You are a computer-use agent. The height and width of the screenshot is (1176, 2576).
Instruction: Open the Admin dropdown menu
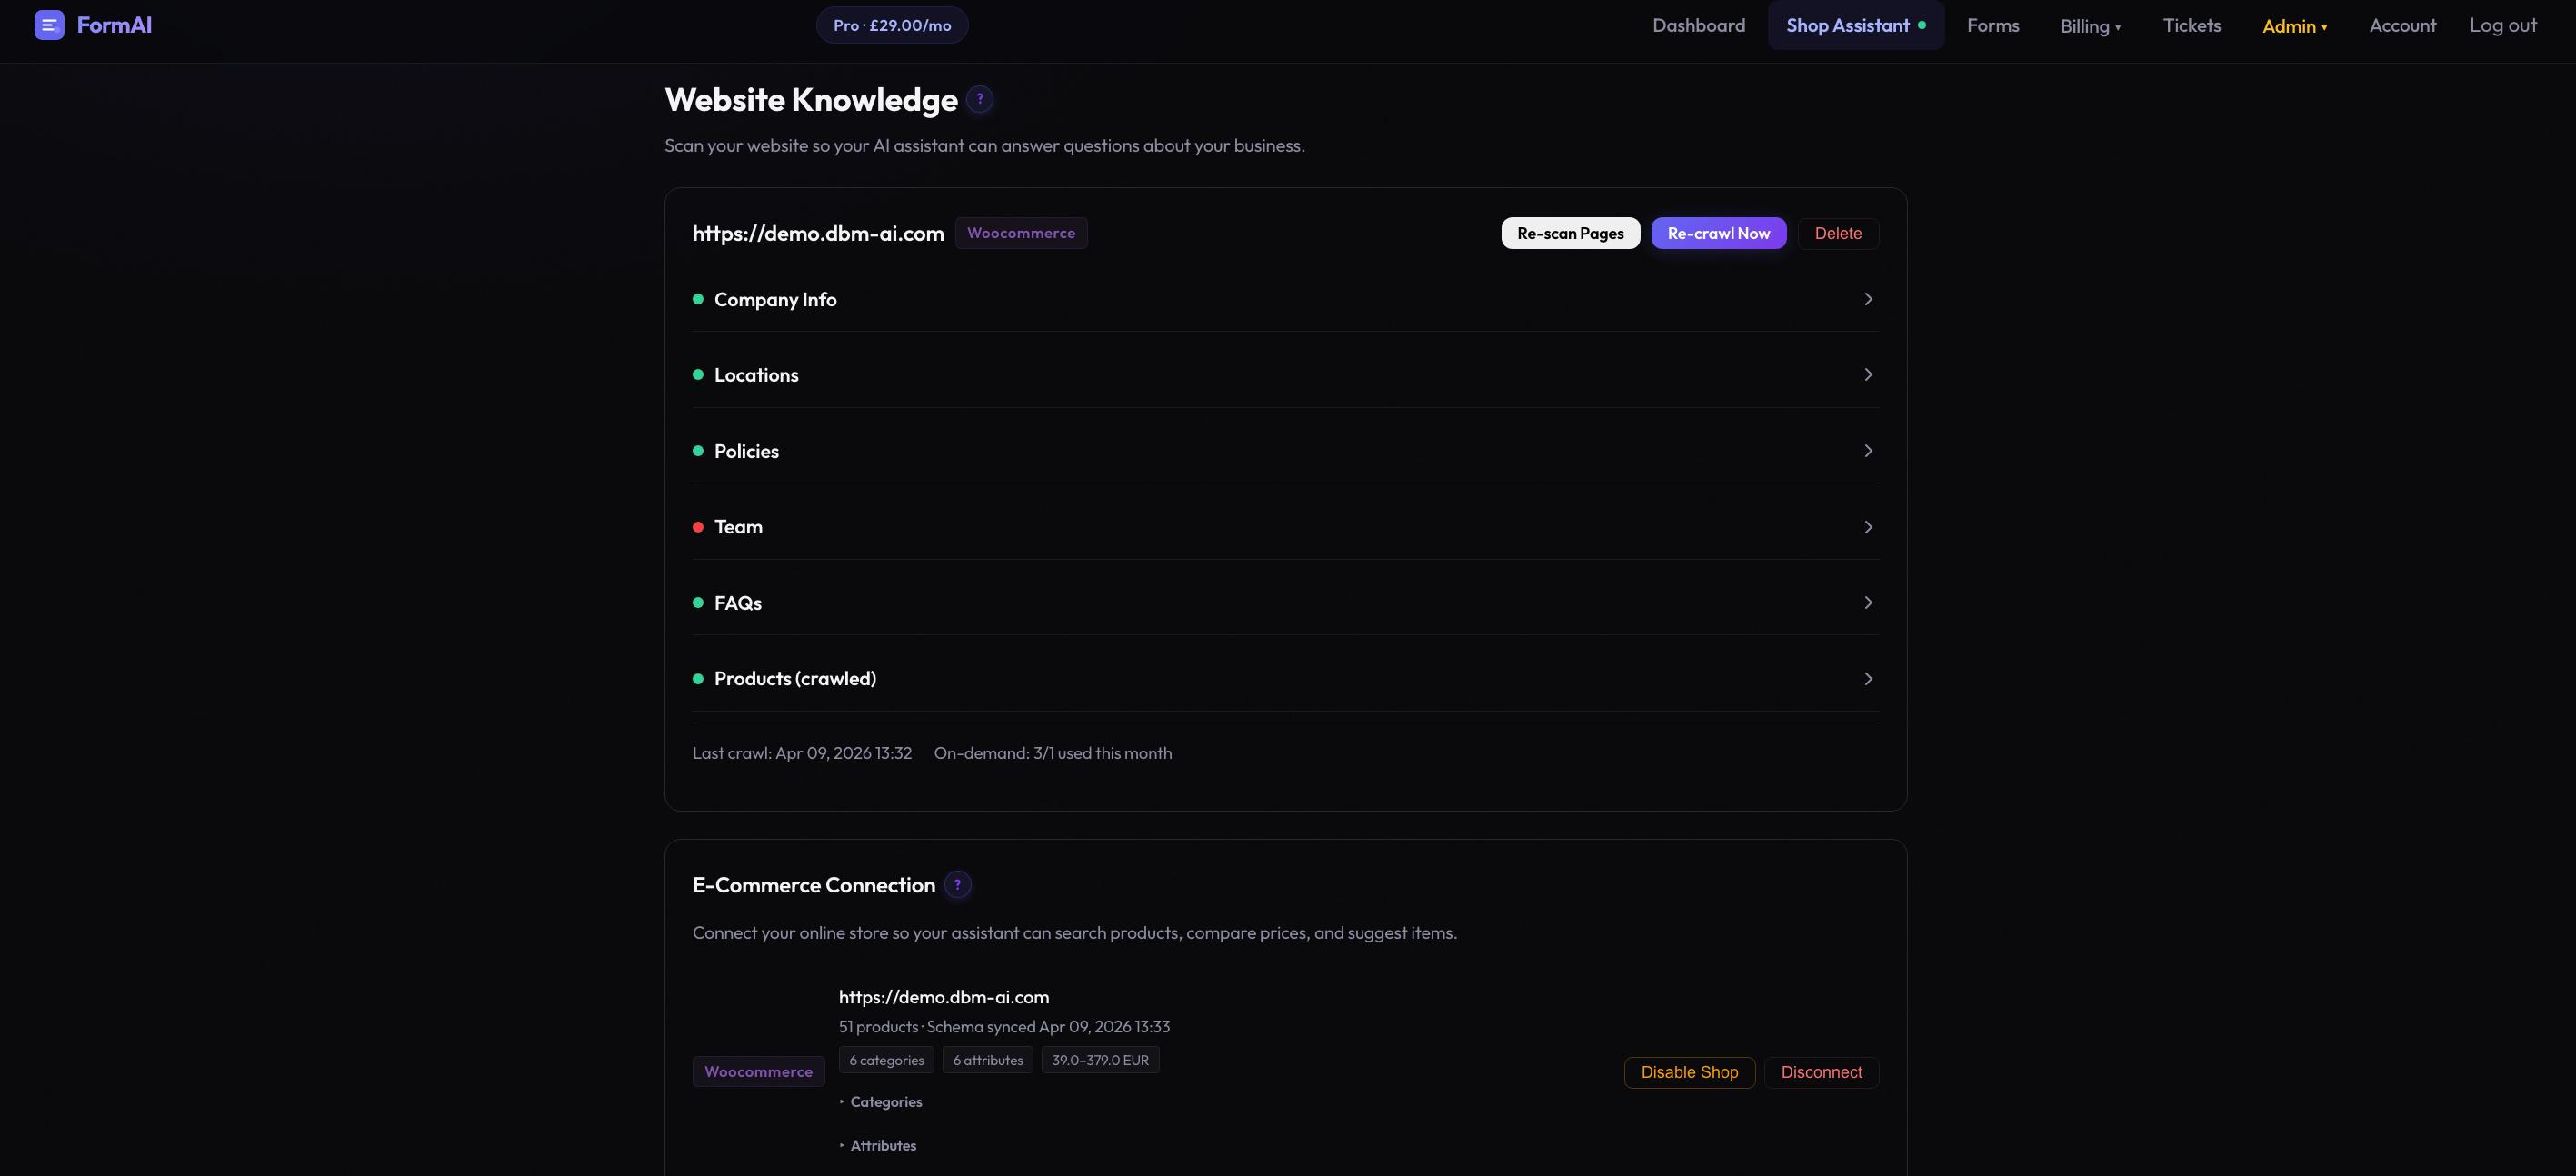tap(2294, 25)
